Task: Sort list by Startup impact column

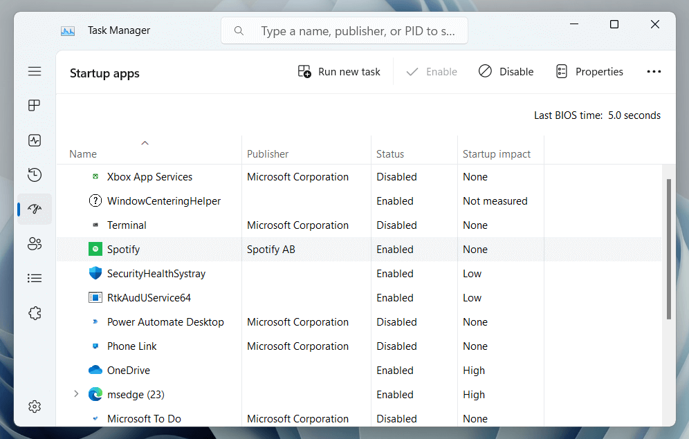Action: click(497, 154)
